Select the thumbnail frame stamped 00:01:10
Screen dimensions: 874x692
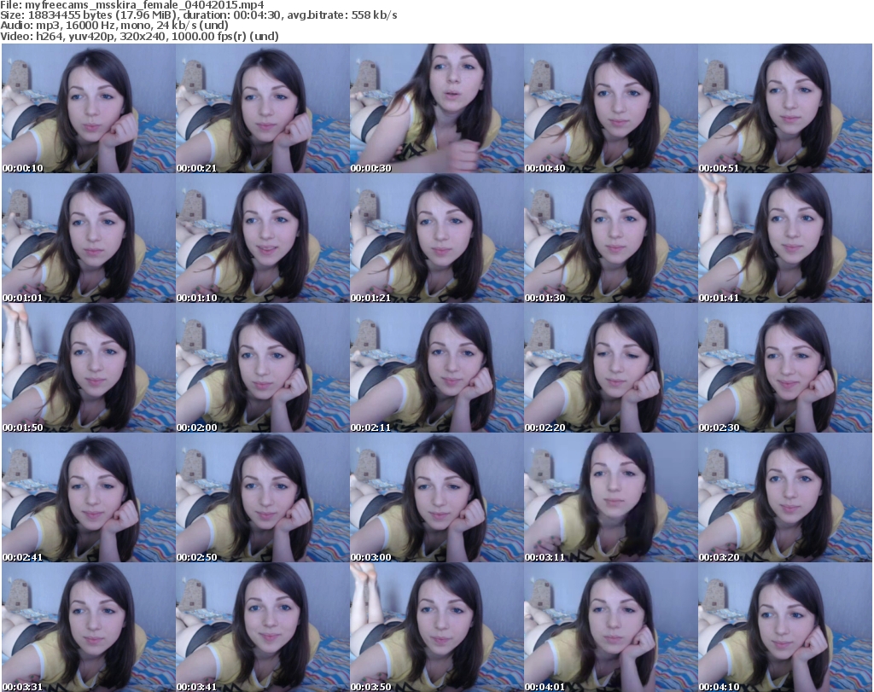tap(263, 238)
